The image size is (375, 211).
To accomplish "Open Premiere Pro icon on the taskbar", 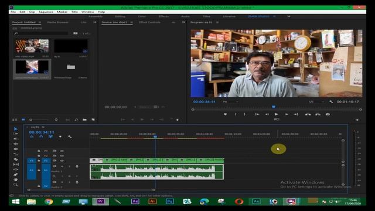I will pos(101,202).
